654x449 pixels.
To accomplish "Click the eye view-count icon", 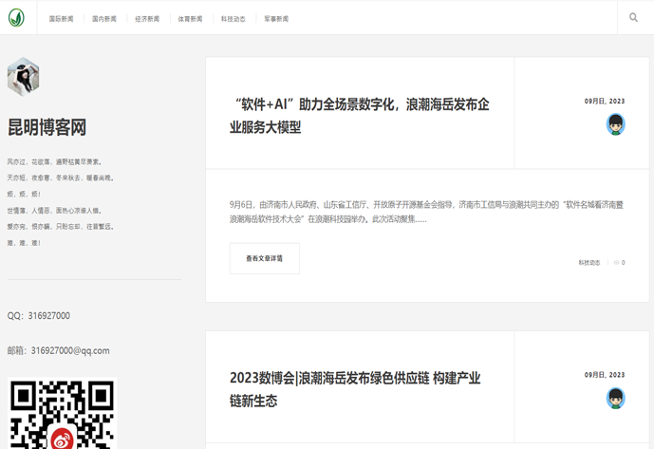I will click(615, 263).
